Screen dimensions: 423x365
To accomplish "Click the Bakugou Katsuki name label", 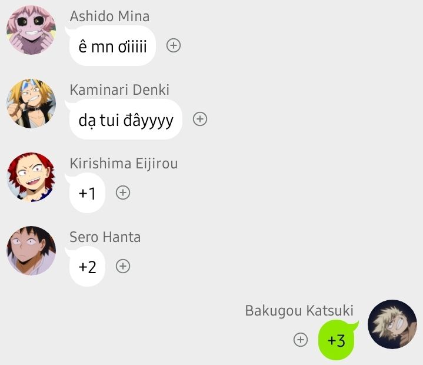I will pyautogui.click(x=299, y=310).
